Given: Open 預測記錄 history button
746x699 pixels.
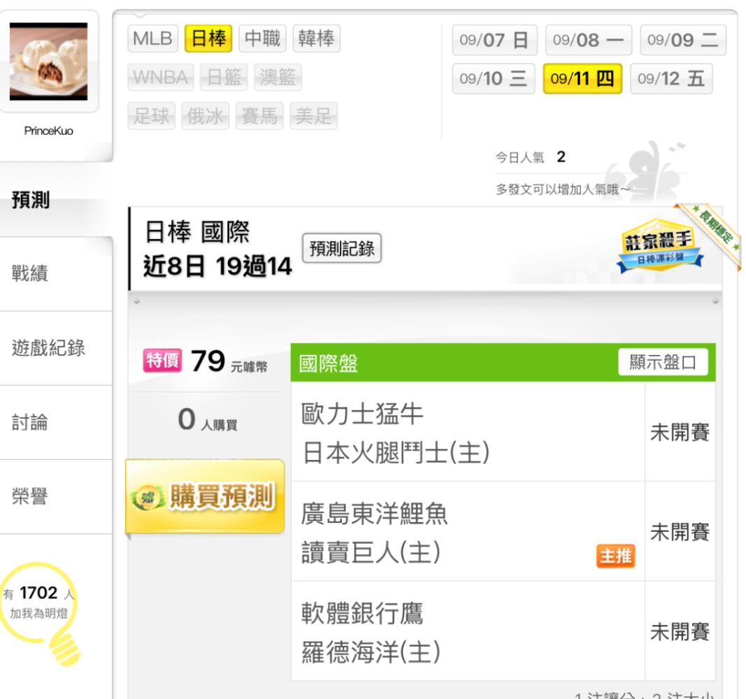Looking at the screenshot, I should [x=342, y=247].
